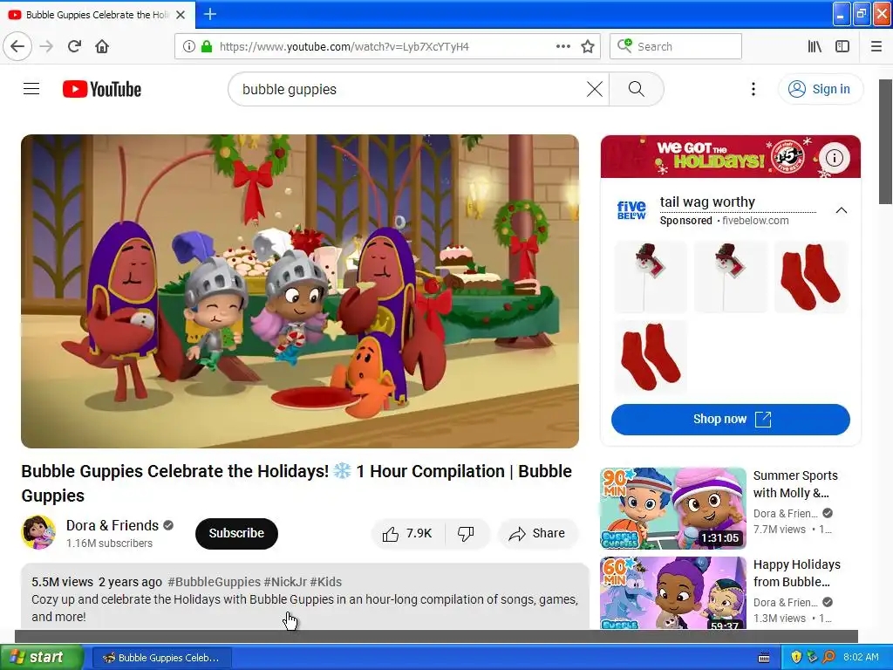Click the browser forward arrow

(x=46, y=46)
